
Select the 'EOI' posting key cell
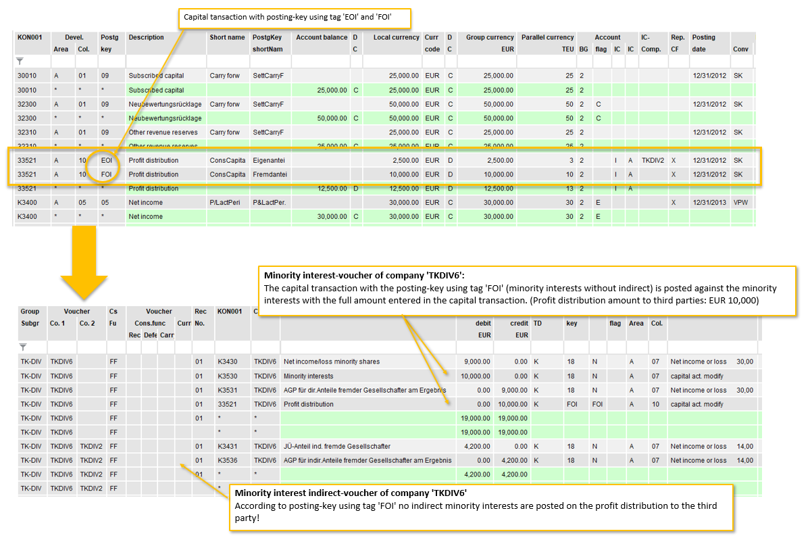pos(107,161)
